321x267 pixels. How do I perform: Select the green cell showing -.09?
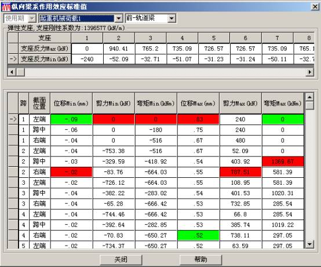coord(71,119)
